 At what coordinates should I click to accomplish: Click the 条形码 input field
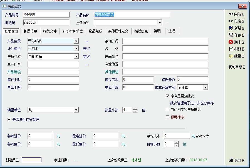click(x=165, y=41)
